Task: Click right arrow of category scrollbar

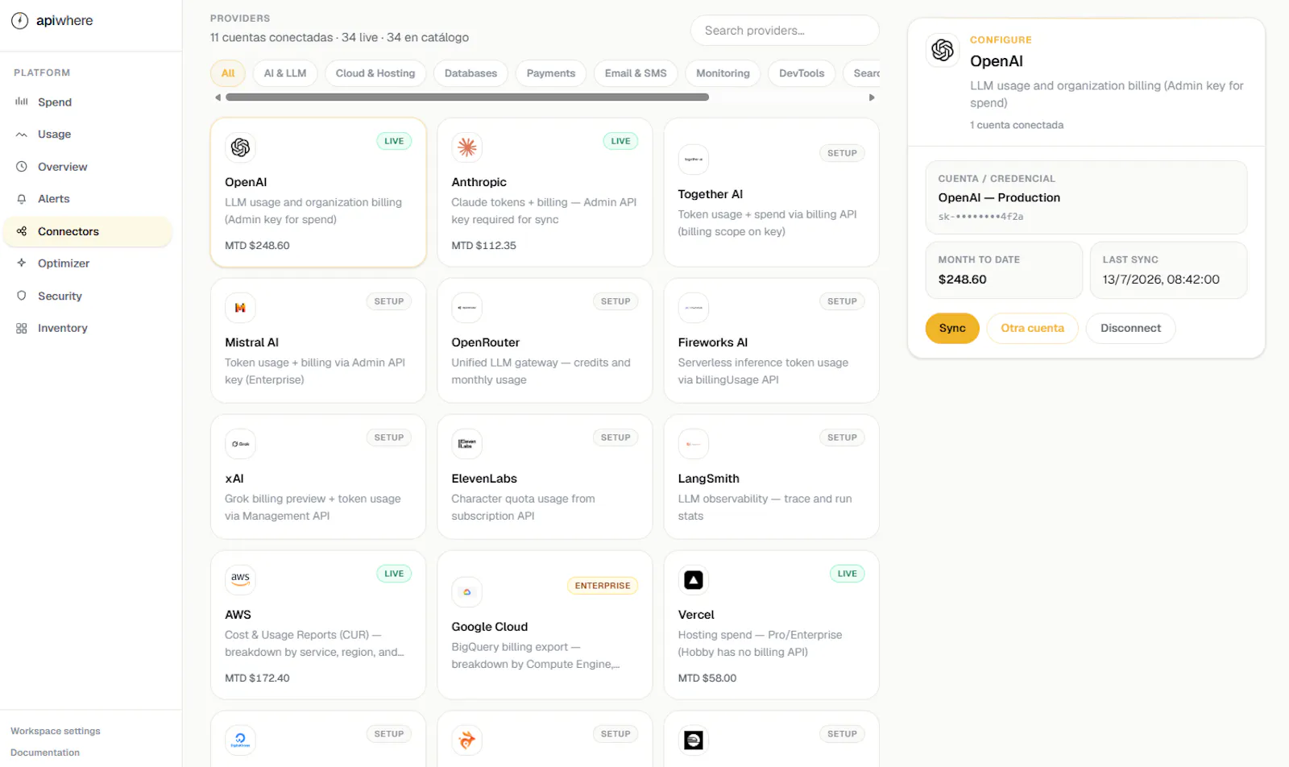Action: pyautogui.click(x=872, y=97)
